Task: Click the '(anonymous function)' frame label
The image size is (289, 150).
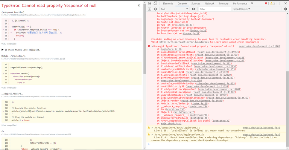Action: point(13,12)
